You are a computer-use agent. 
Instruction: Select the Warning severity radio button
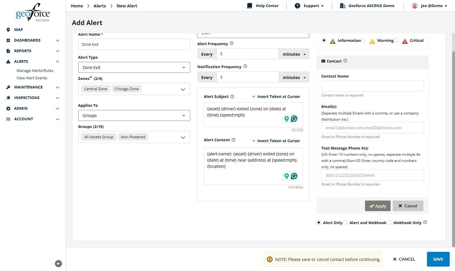tap(364, 40)
